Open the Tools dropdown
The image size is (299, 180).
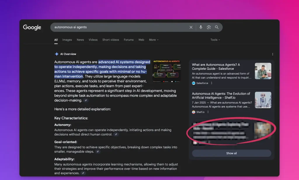point(215,40)
